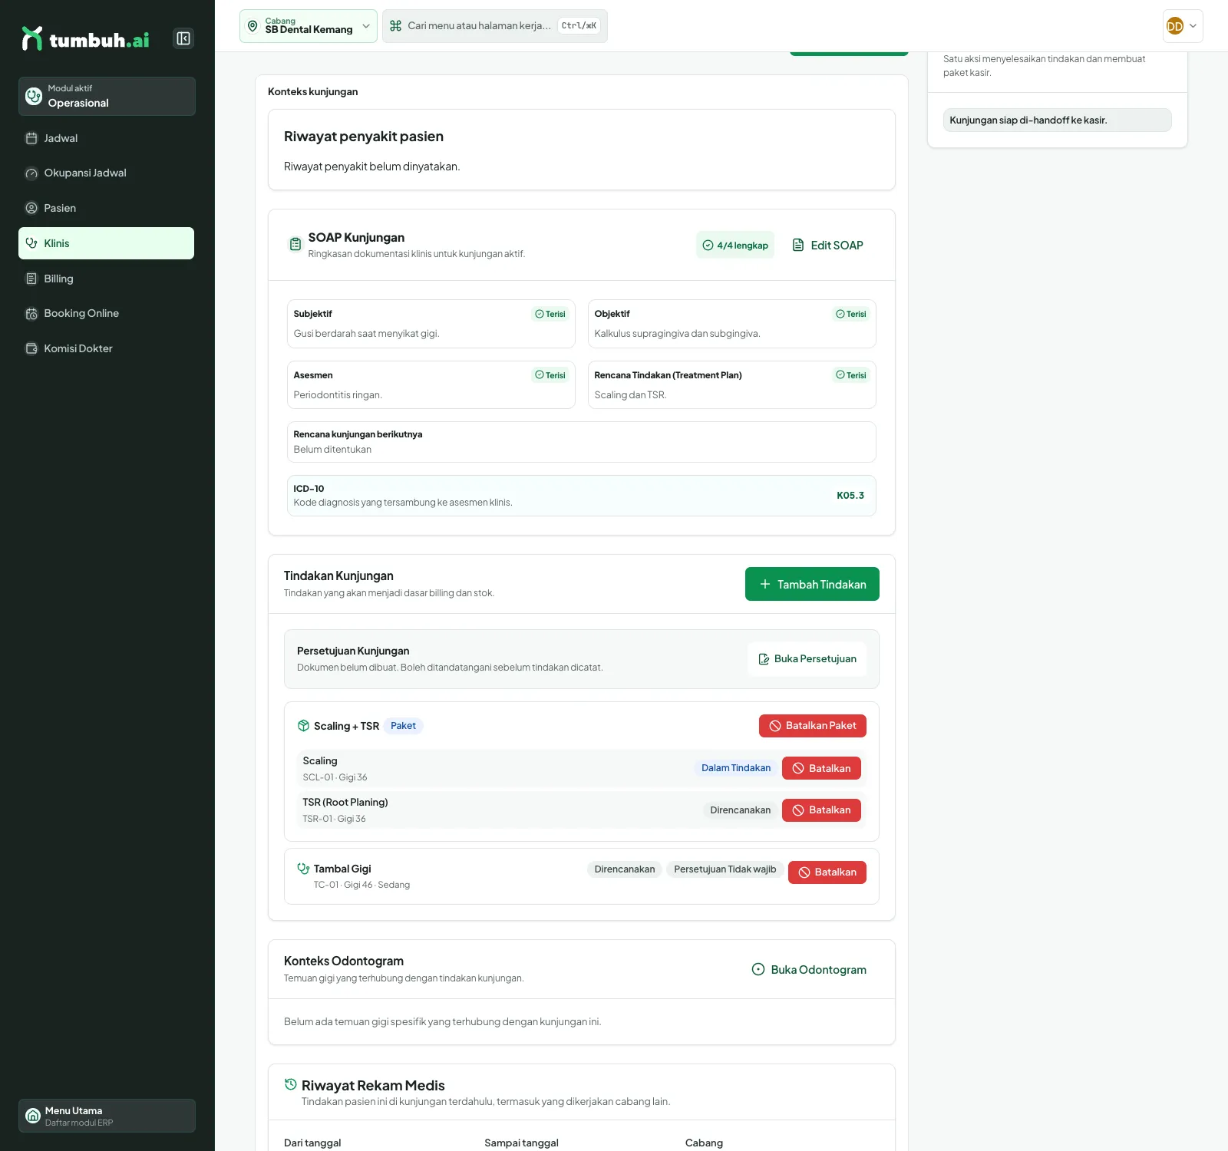Image resolution: width=1228 pixels, height=1151 pixels.
Task: Click the Dalam Tindakan status badge
Action: 736,768
